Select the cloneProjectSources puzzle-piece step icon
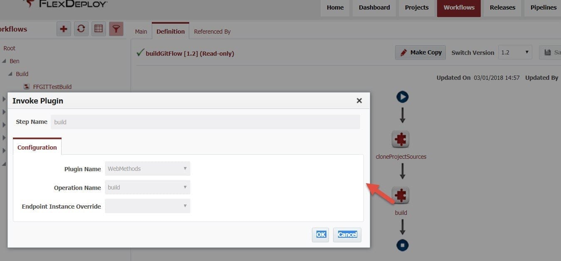The width and height of the screenshot is (561, 261). [400, 139]
